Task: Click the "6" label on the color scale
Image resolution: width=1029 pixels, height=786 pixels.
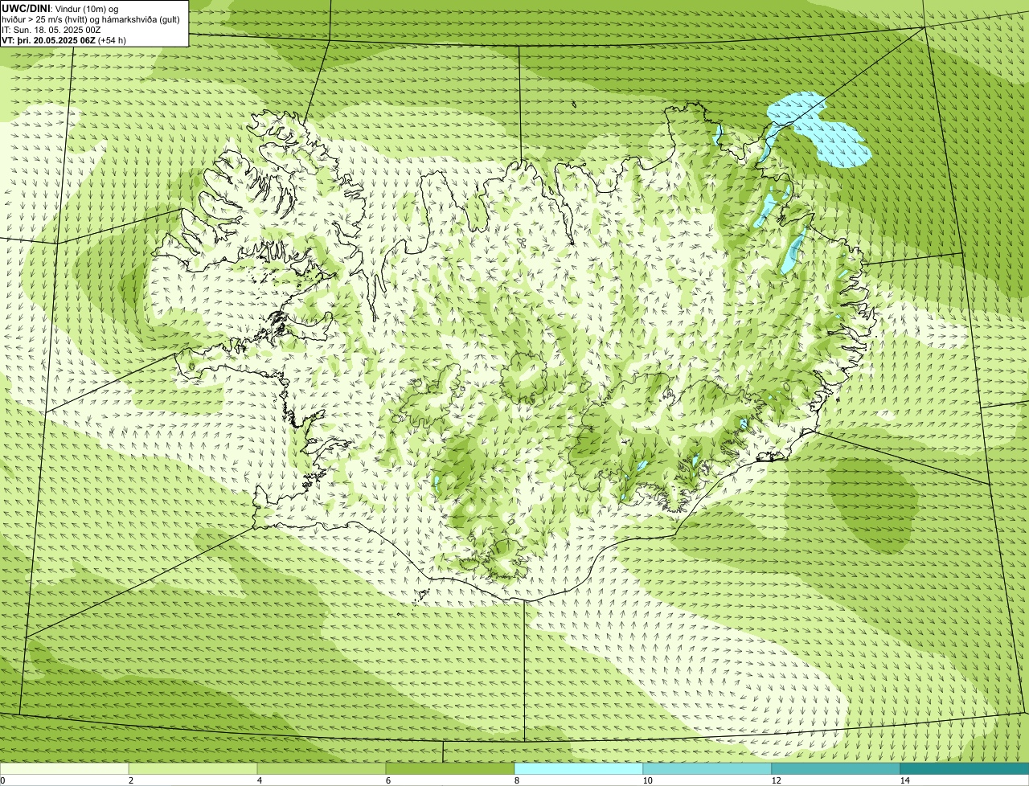Action: [x=387, y=780]
